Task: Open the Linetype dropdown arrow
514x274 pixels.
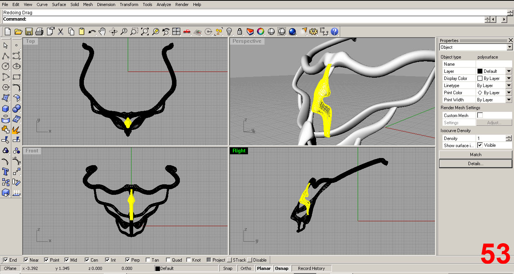Action: coord(509,85)
